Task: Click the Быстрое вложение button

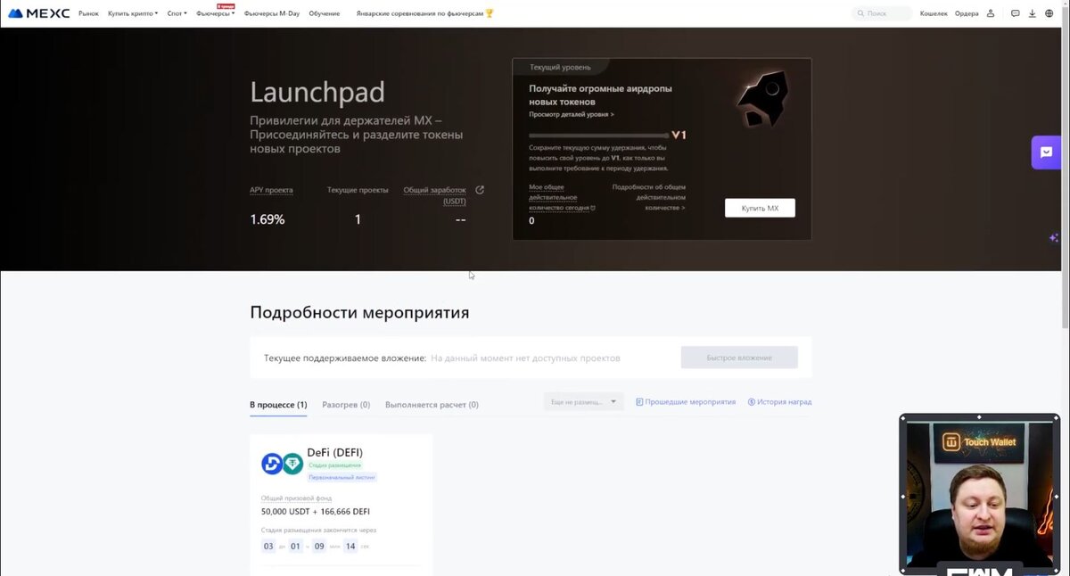Action: 739,358
